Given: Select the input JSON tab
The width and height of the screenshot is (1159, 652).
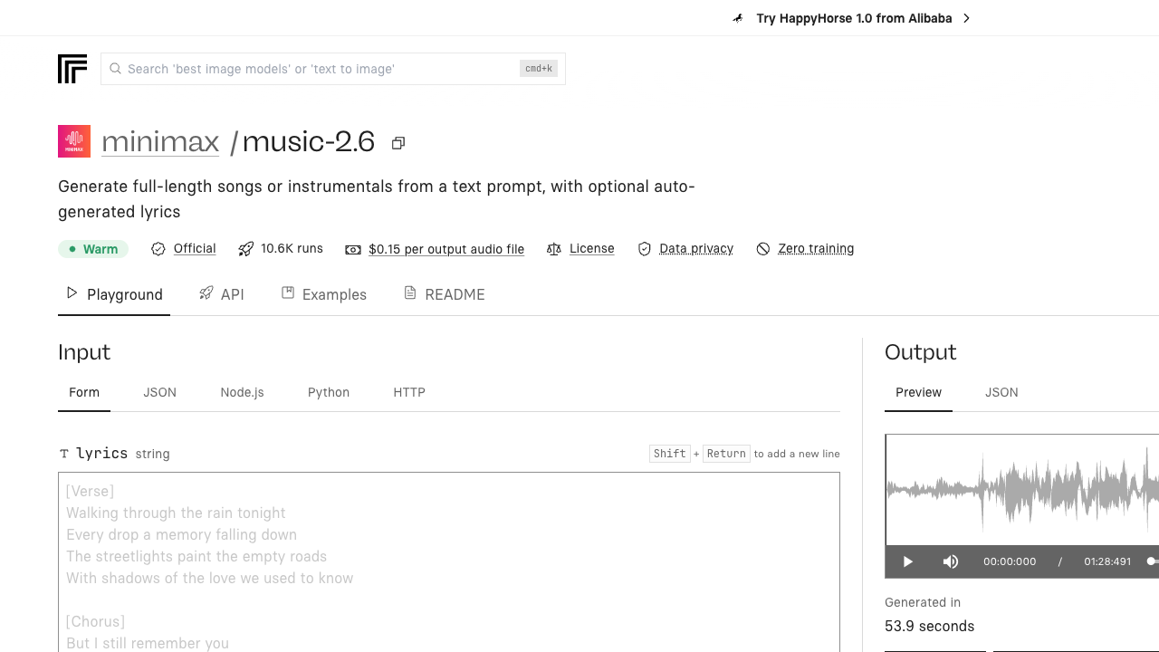Looking at the screenshot, I should click(x=160, y=392).
